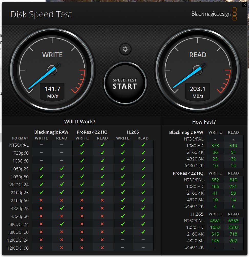Click H.265 2160 4K write value 515
Image resolution: width=249 pixels, height=257 pixels.
click(x=215, y=234)
